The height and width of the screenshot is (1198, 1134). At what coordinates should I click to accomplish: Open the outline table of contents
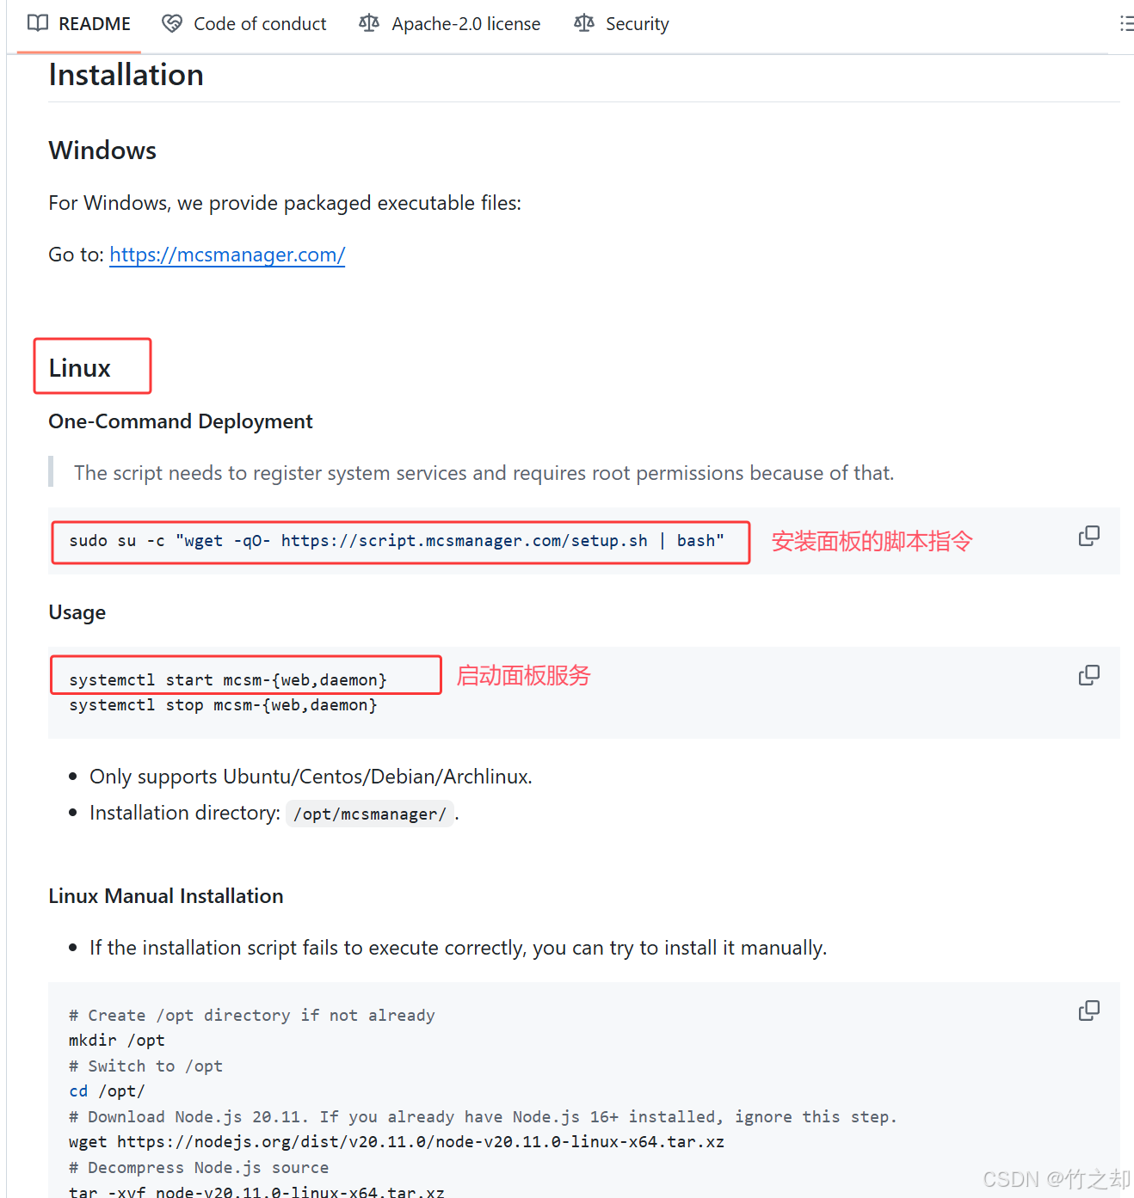pos(1125,23)
